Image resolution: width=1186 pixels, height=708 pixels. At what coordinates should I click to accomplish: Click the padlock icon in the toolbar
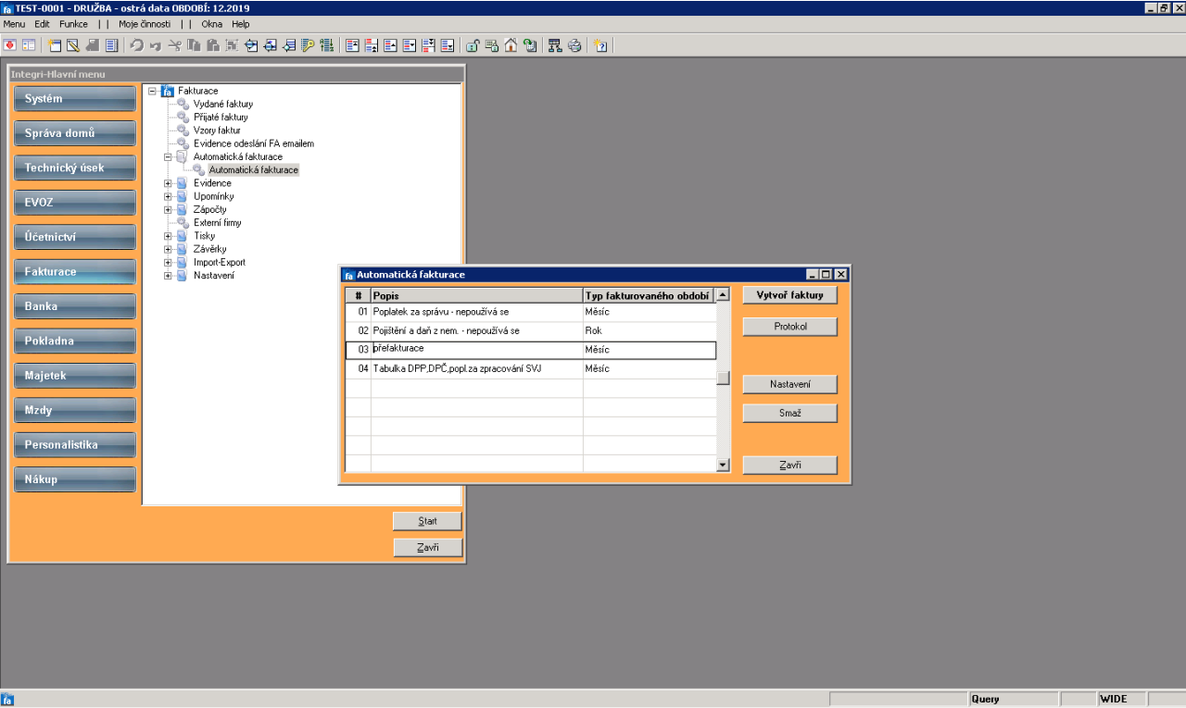(x=473, y=44)
